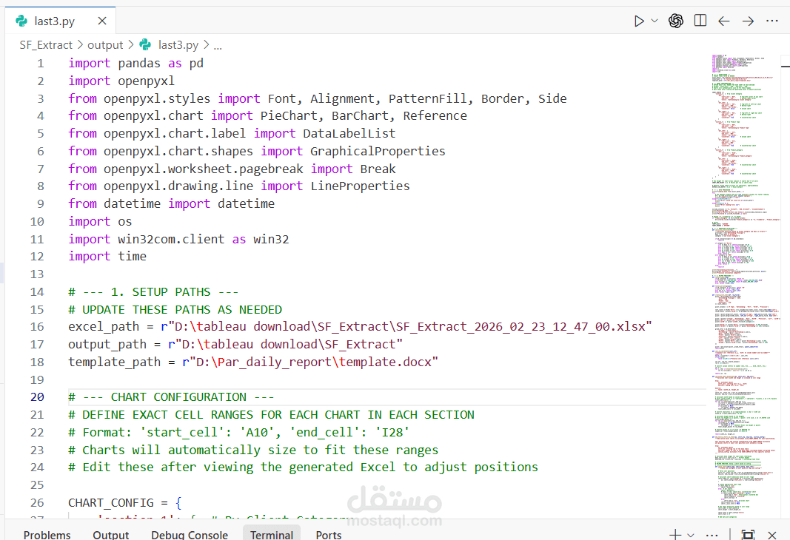
Task: Select the Terminal panel tab
Action: tap(272, 535)
